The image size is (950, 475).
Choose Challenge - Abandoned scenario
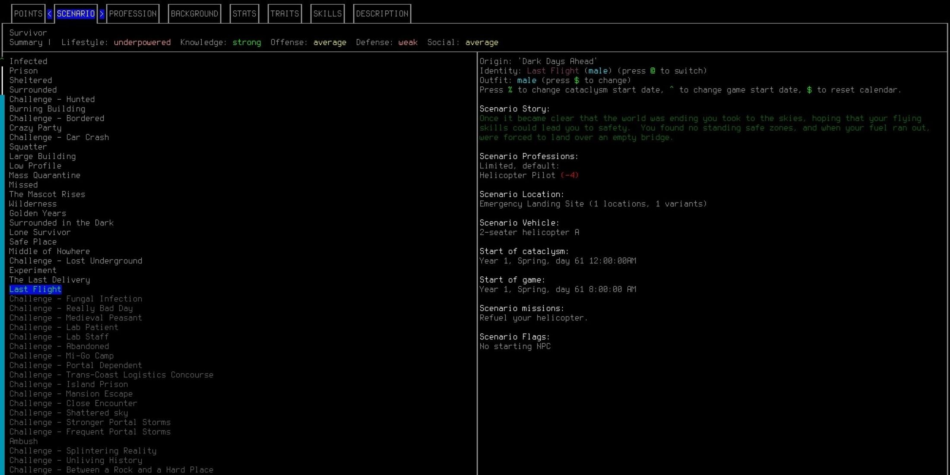pyautogui.click(x=59, y=346)
